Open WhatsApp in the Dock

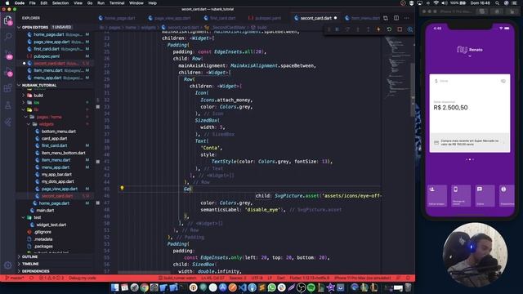[x=272, y=287]
